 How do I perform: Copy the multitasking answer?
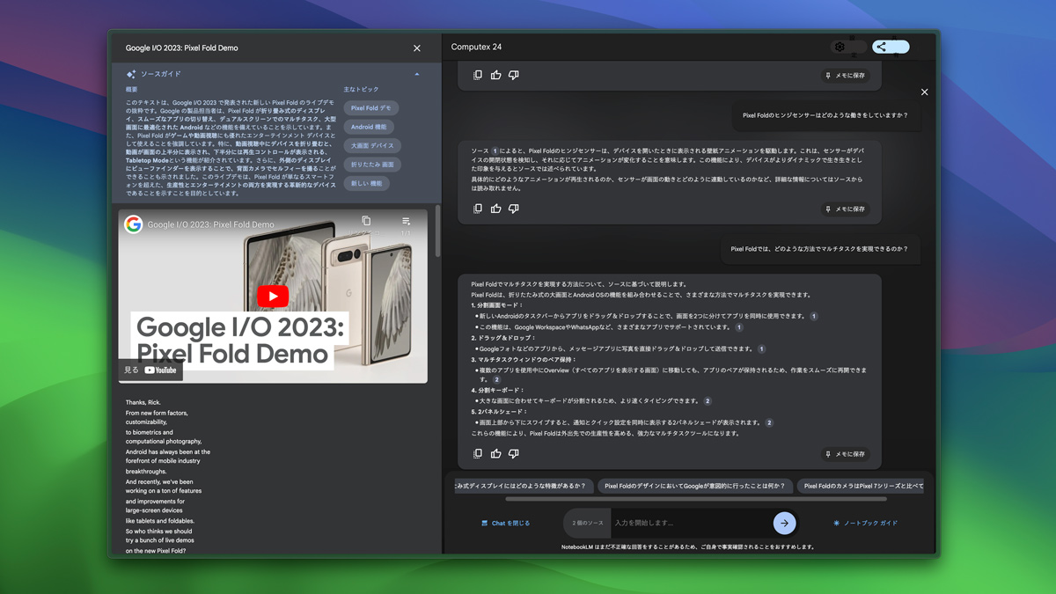(478, 454)
